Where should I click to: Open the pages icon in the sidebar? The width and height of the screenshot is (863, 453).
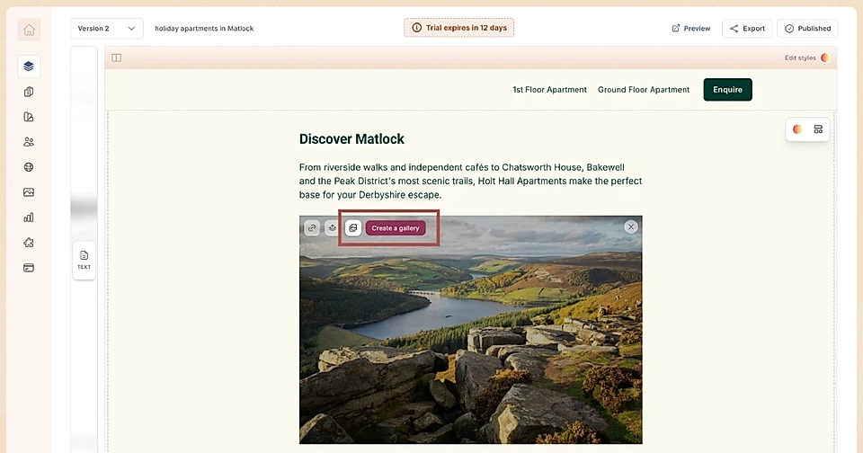(29, 92)
